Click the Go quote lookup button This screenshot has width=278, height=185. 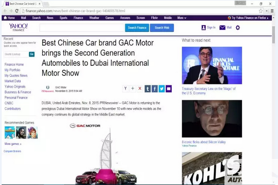pyautogui.click(x=32, y=54)
